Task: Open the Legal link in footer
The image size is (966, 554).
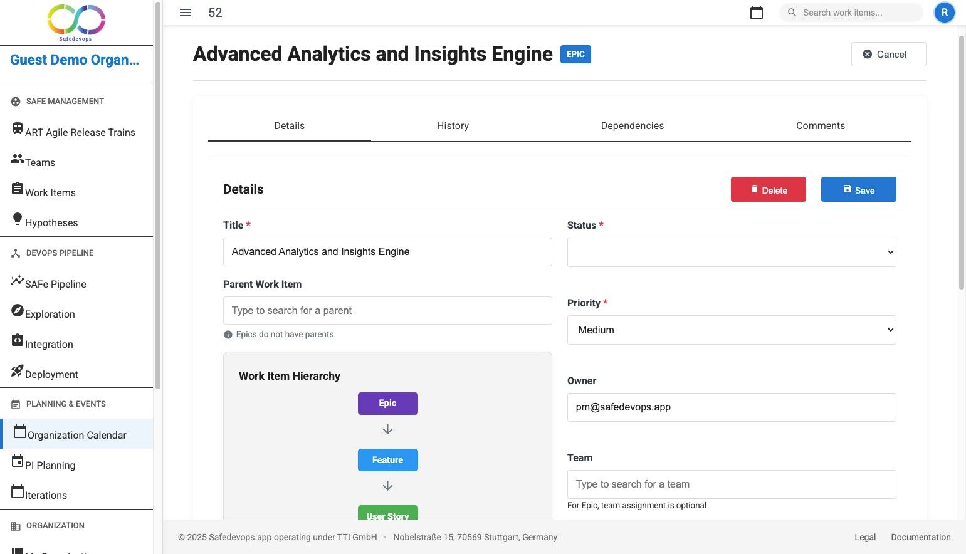Action: click(865, 537)
